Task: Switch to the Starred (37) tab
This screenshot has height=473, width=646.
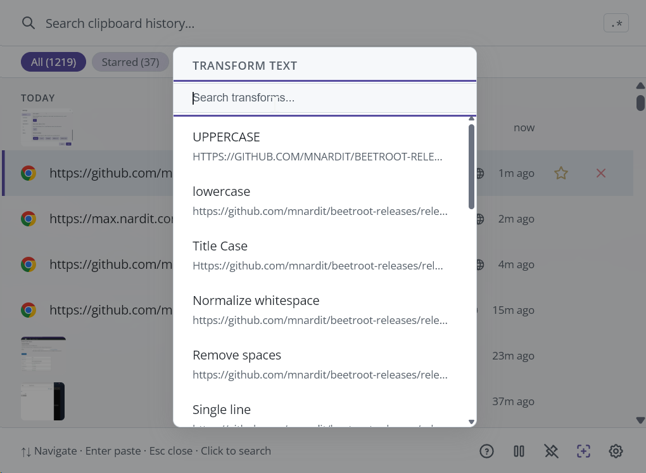Action: point(130,62)
